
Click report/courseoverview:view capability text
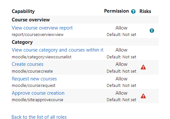37,35
